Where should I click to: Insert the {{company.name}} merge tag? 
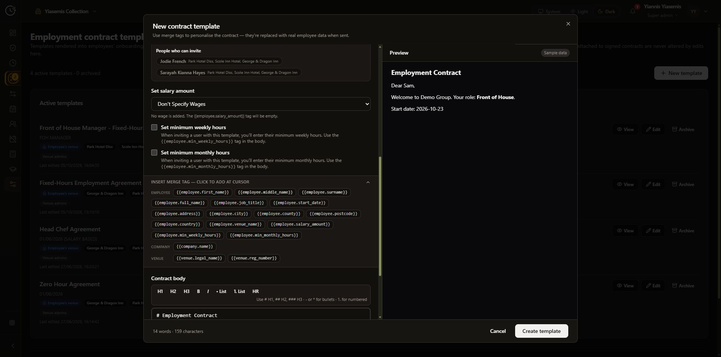point(195,247)
